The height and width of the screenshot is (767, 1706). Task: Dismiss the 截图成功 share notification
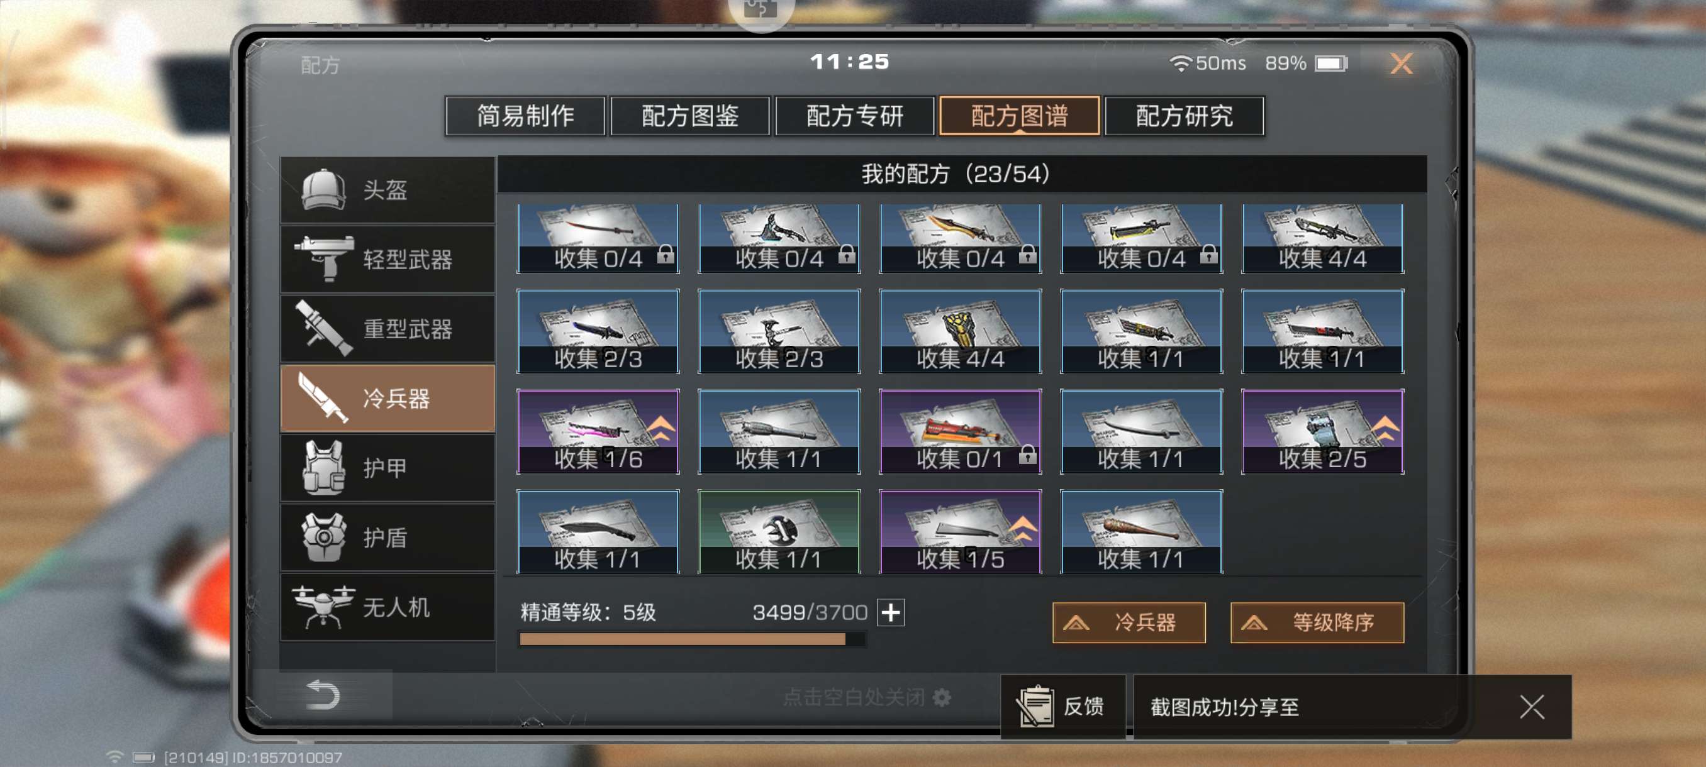coord(1532,707)
